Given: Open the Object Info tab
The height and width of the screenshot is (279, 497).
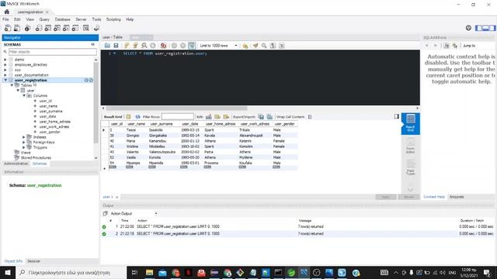Looking at the screenshot, I should point(13,261).
